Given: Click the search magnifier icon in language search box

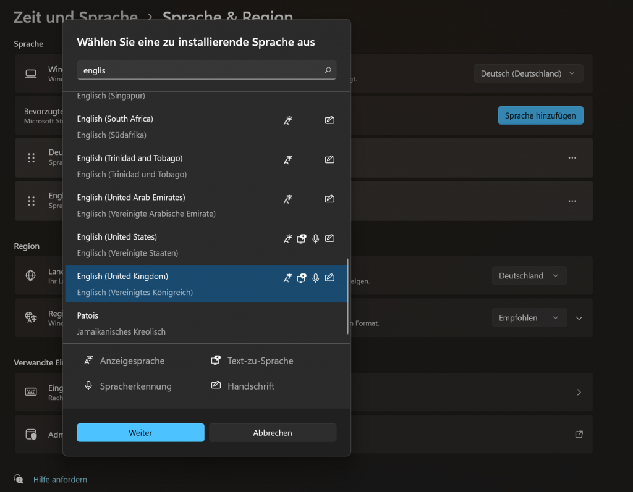Looking at the screenshot, I should [x=328, y=70].
